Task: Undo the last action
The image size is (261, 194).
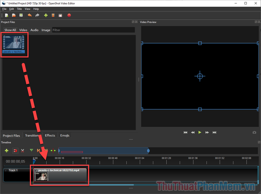Action: (x=29, y=15)
